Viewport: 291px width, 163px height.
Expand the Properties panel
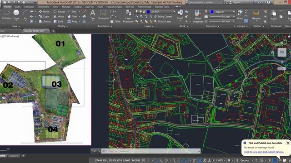pos(212,26)
